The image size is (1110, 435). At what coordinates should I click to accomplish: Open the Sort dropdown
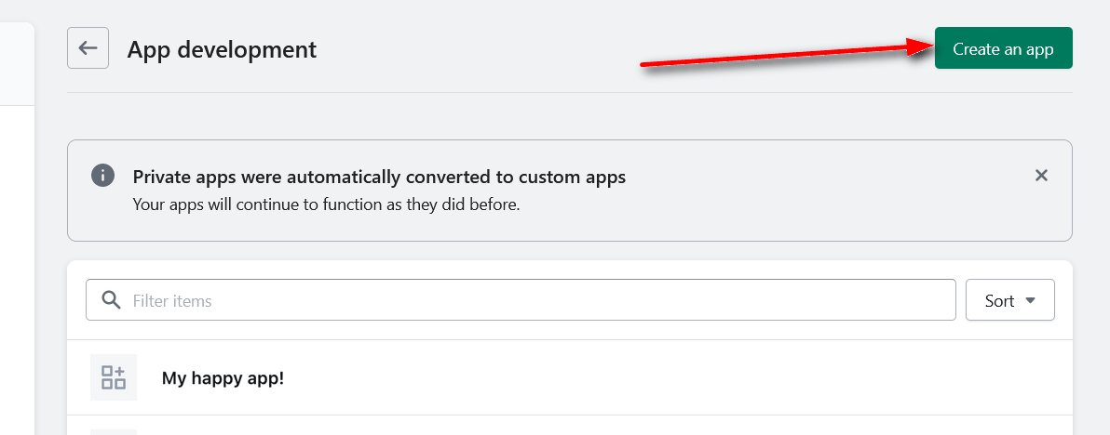pos(1010,300)
